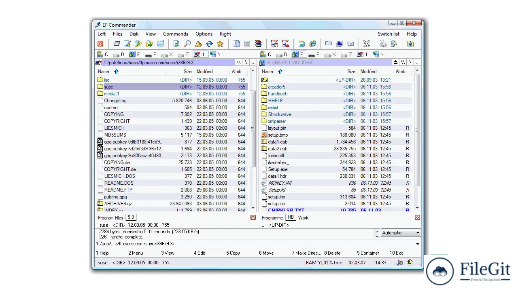Open the Files menu
The image size is (518, 291).
coord(117,34)
